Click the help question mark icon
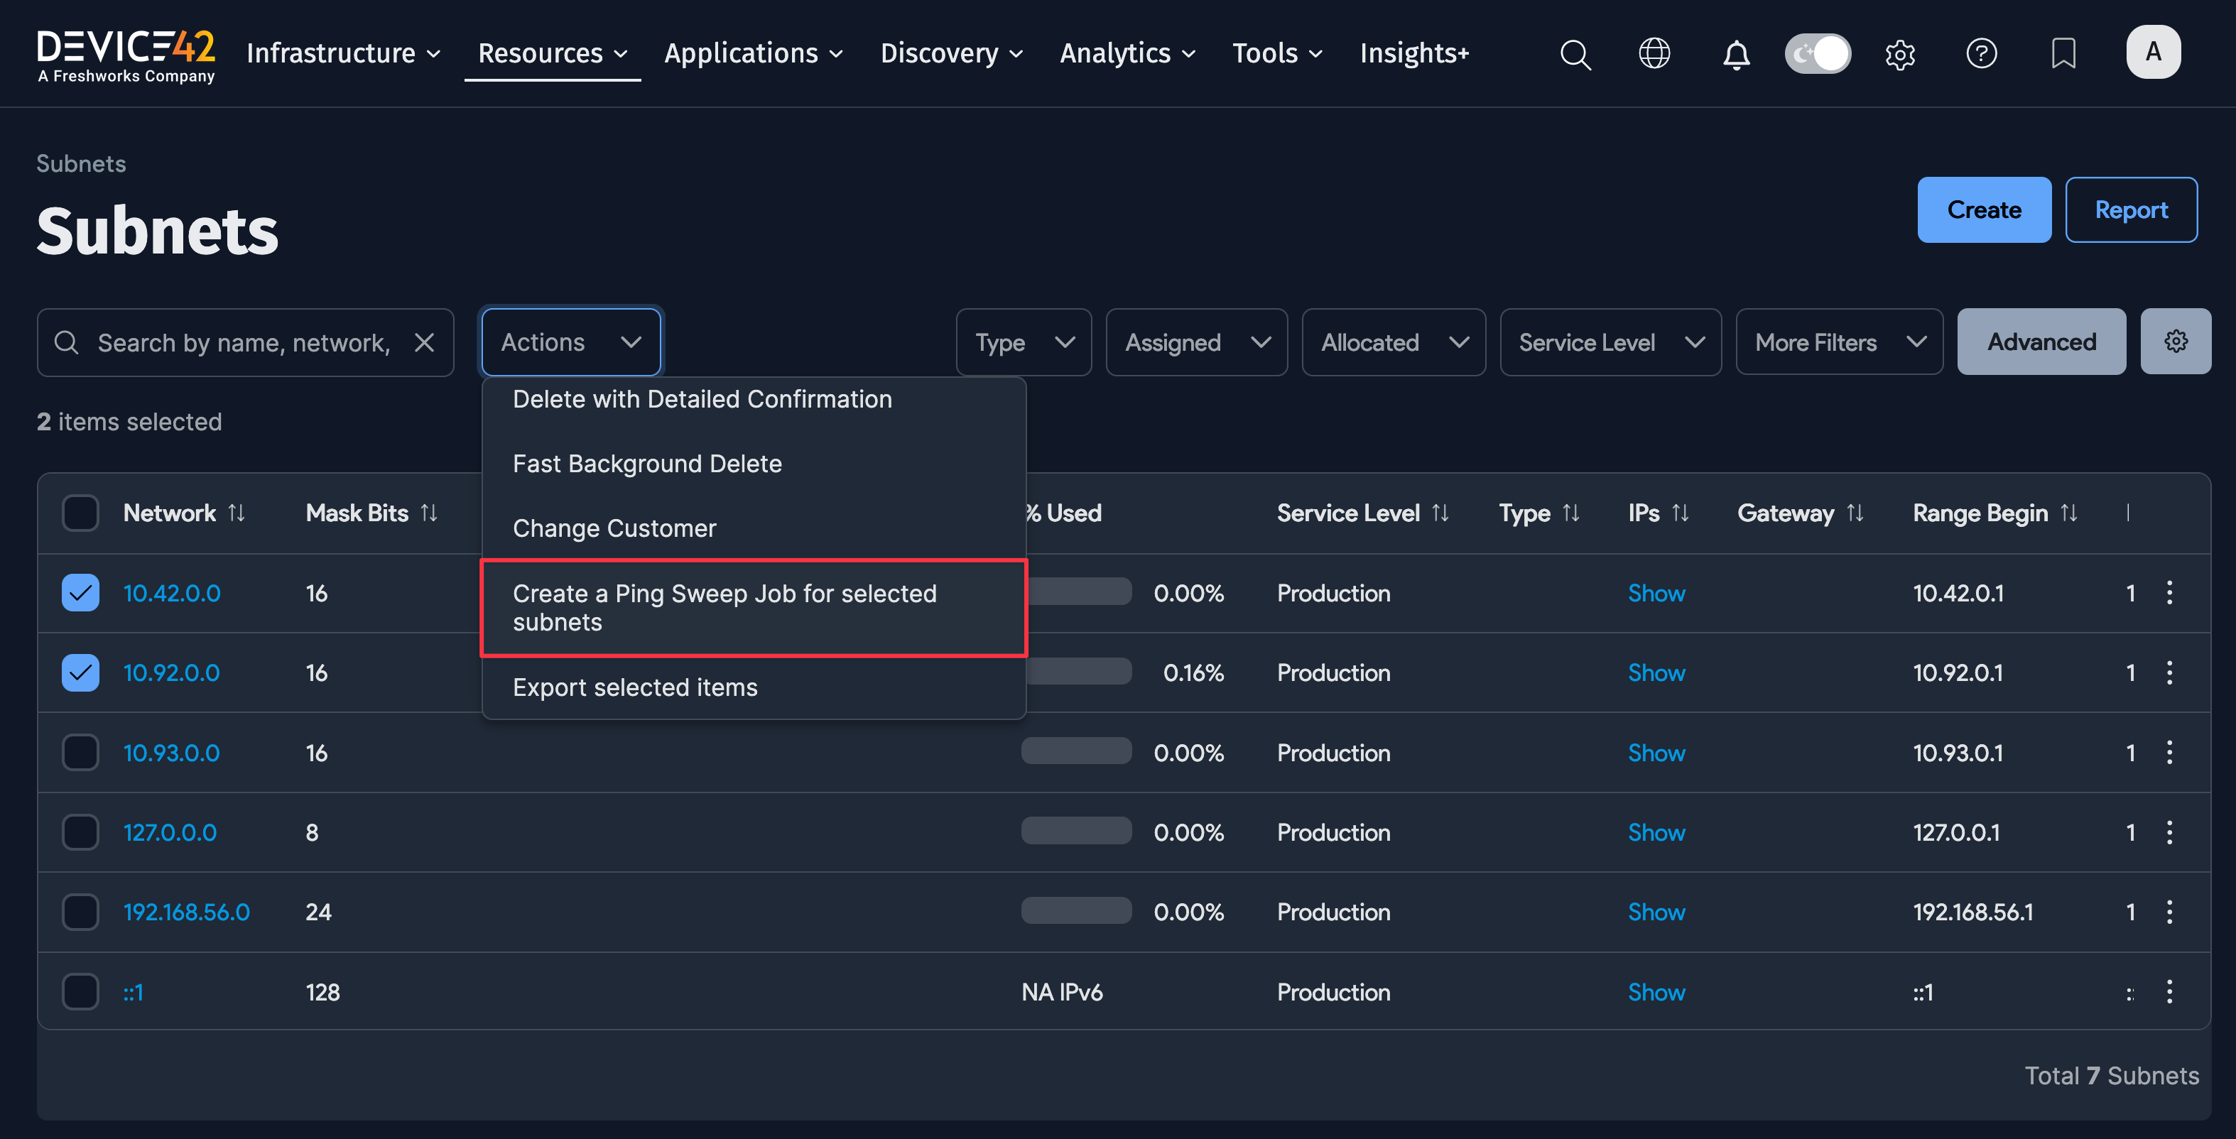Viewport: 2236px width, 1139px height. click(1981, 54)
